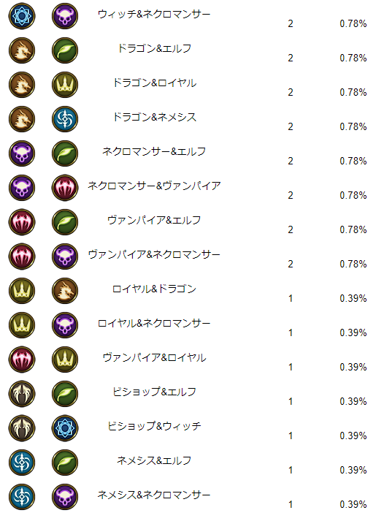Click the Nemesis icon in the ネメシス&エルフ row
Viewport: 373px width, 521px height.
tap(22, 463)
